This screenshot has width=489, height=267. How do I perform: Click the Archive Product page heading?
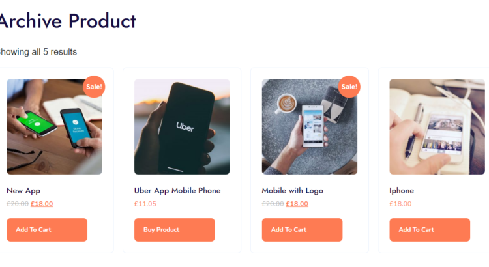(x=68, y=21)
